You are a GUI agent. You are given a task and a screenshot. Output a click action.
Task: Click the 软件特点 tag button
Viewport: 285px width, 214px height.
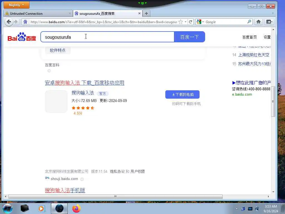click(58, 50)
